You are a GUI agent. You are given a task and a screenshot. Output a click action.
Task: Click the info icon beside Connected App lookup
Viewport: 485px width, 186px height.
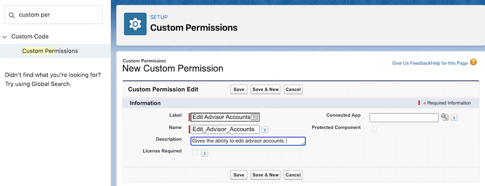click(x=454, y=118)
